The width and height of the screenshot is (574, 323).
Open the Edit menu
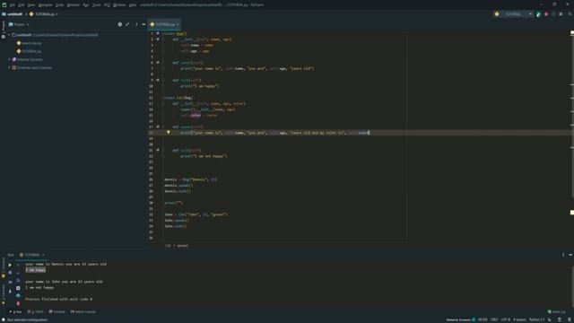click(x=22, y=5)
